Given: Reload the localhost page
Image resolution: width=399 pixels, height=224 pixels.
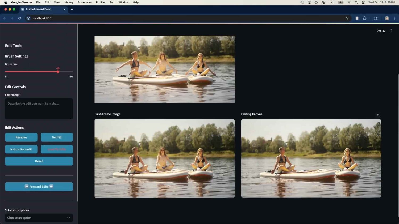Looking at the screenshot, I should pyautogui.click(x=19, y=18).
